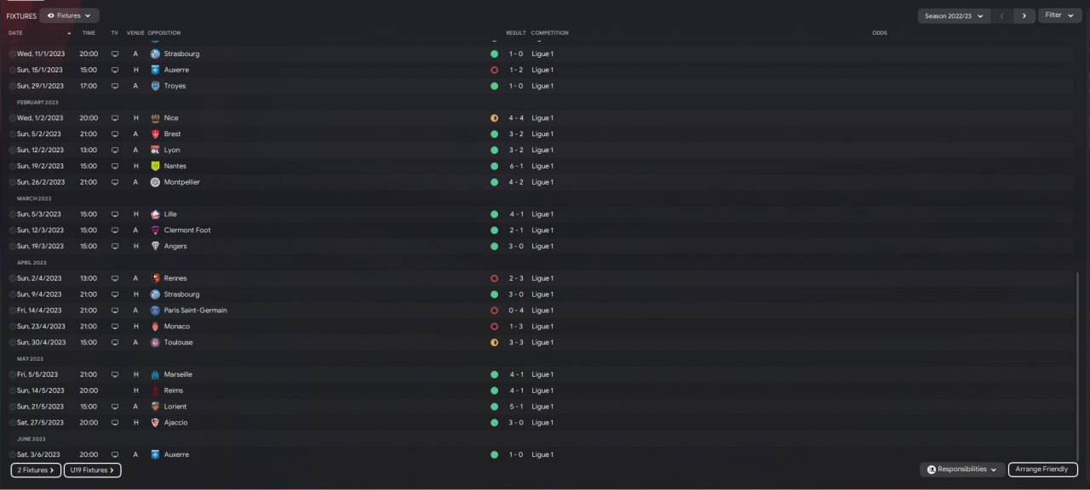Click the Marseille club crest icon
1090x490 pixels.
click(155, 374)
